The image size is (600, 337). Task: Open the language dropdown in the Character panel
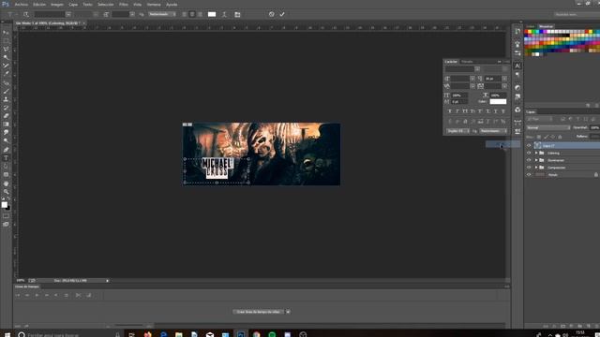click(x=458, y=131)
